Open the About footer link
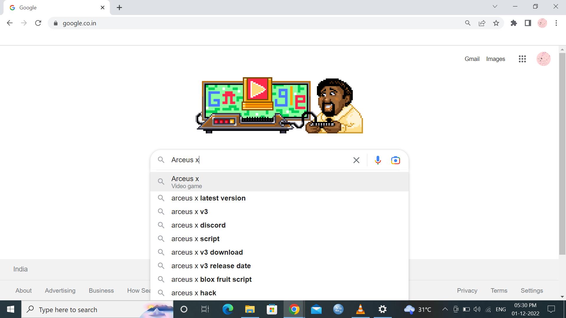Image resolution: width=566 pixels, height=318 pixels. 24,291
